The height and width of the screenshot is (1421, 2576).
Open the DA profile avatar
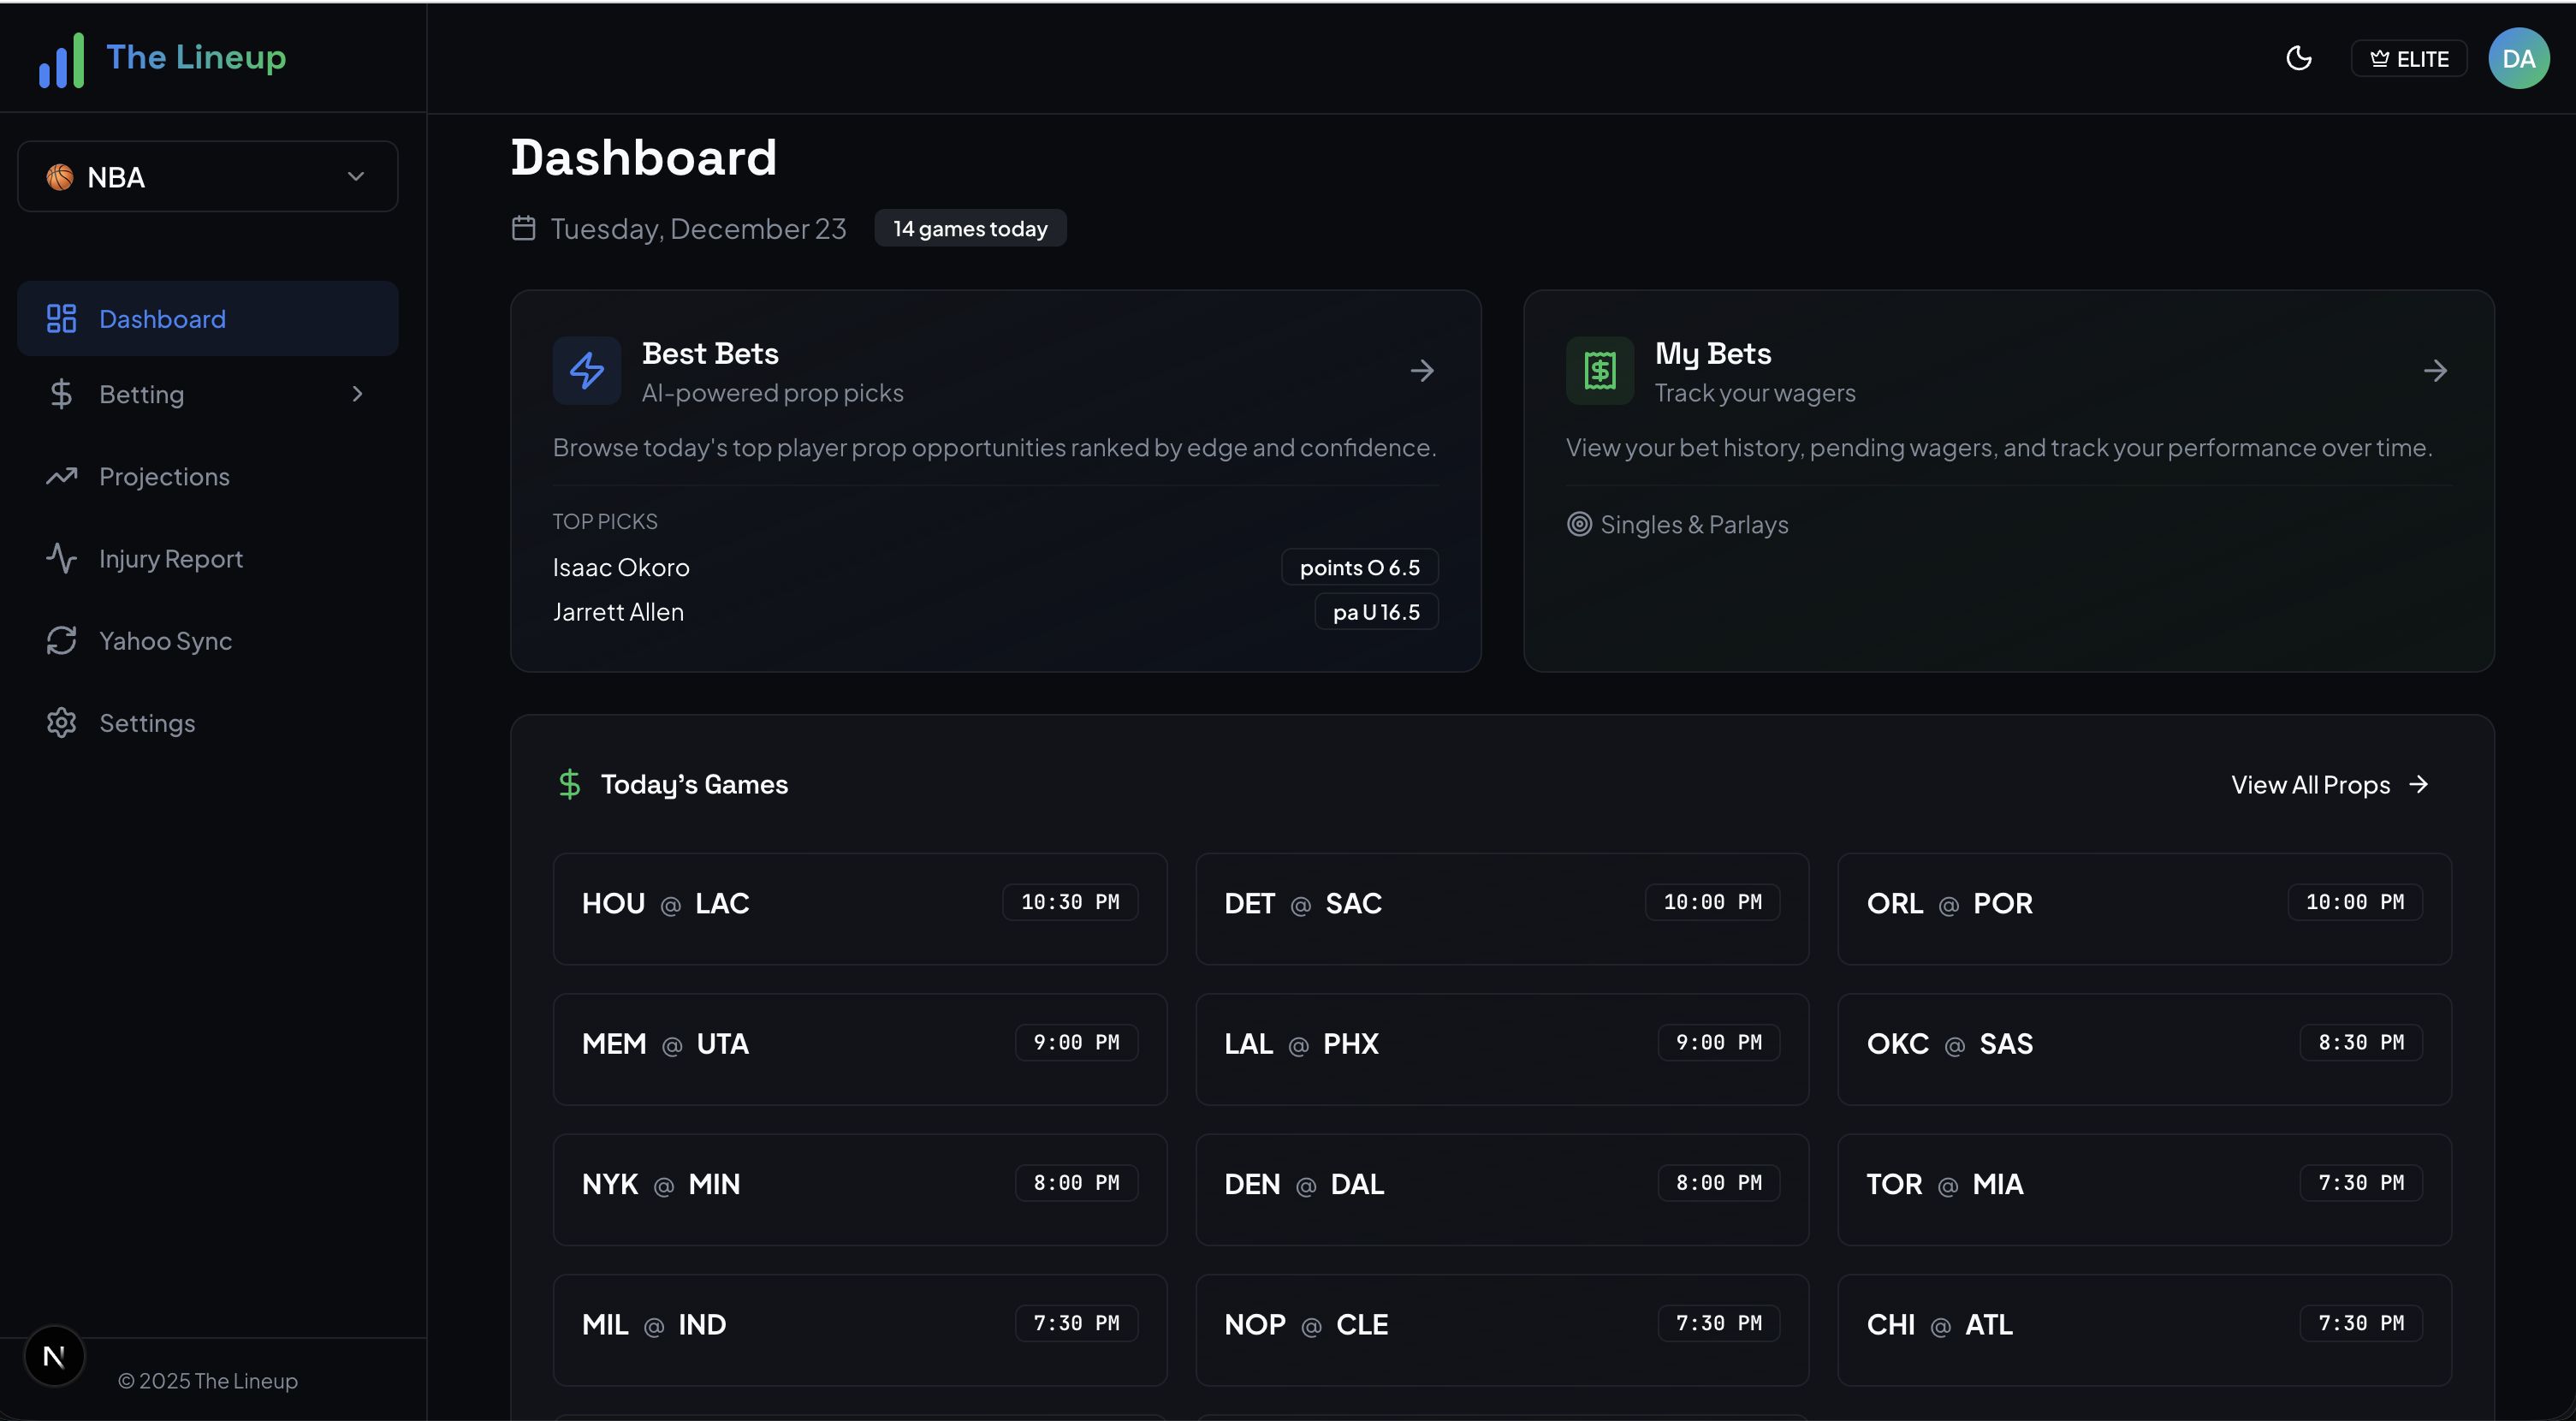(2519, 58)
